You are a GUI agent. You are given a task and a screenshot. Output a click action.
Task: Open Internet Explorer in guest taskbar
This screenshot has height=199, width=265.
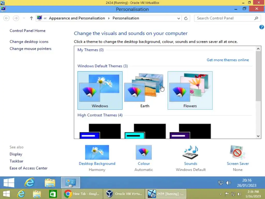click(30, 182)
